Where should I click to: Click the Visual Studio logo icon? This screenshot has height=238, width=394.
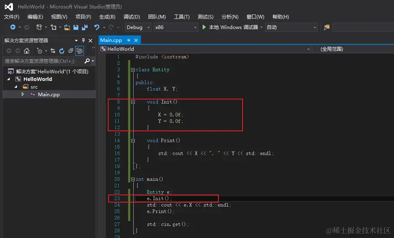coord(9,7)
